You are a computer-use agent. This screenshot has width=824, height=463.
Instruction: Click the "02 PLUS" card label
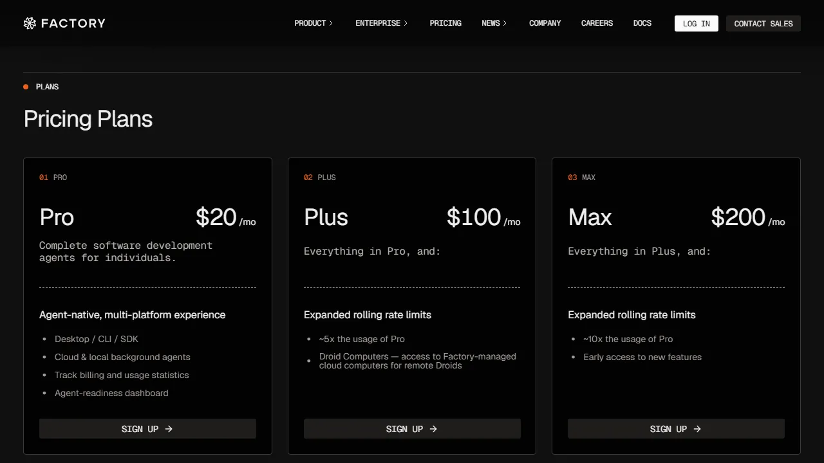(x=320, y=177)
